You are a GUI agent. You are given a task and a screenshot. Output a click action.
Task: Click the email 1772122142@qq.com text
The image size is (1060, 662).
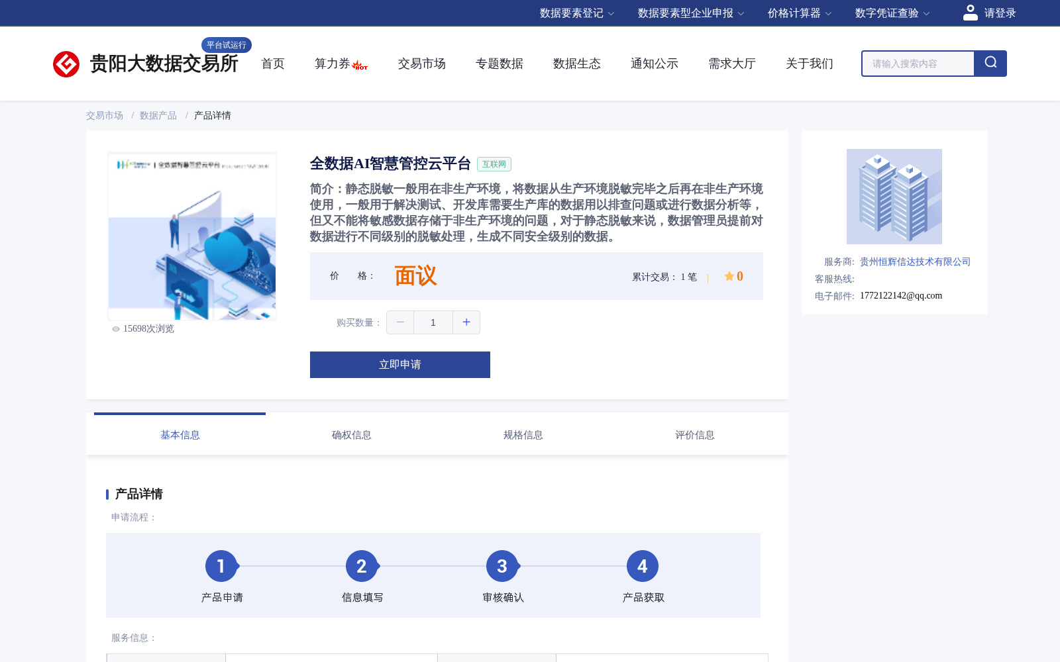901,296
